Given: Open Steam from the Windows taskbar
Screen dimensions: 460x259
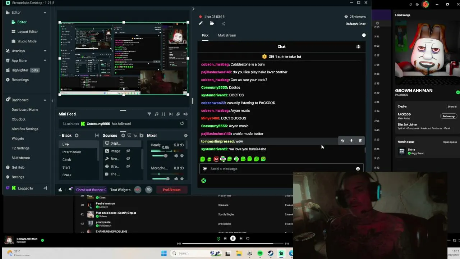Looking at the screenshot, I should coord(271,253).
